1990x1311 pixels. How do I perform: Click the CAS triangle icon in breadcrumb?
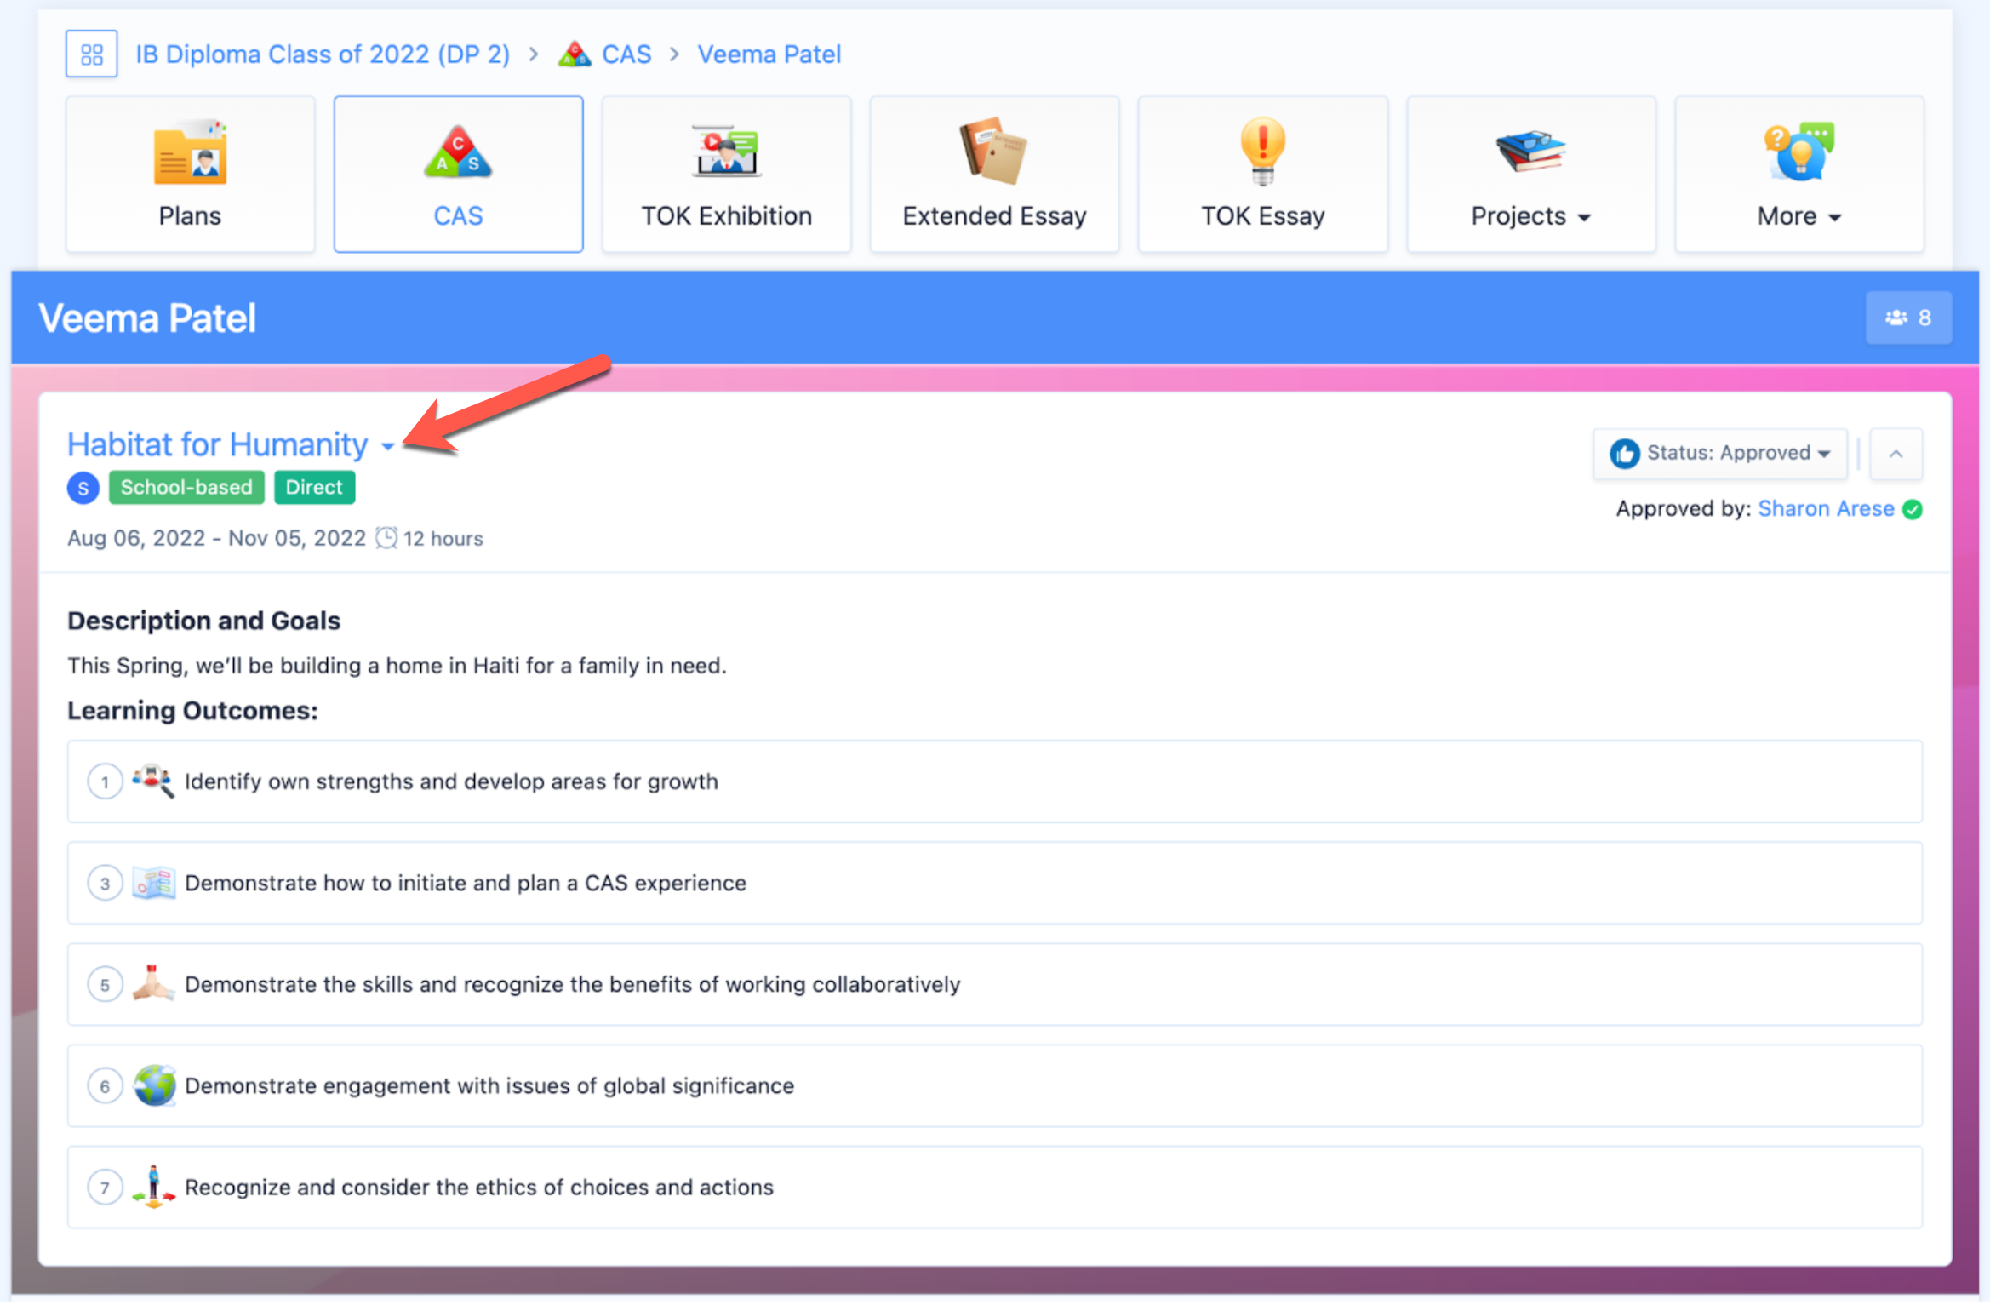click(x=575, y=54)
